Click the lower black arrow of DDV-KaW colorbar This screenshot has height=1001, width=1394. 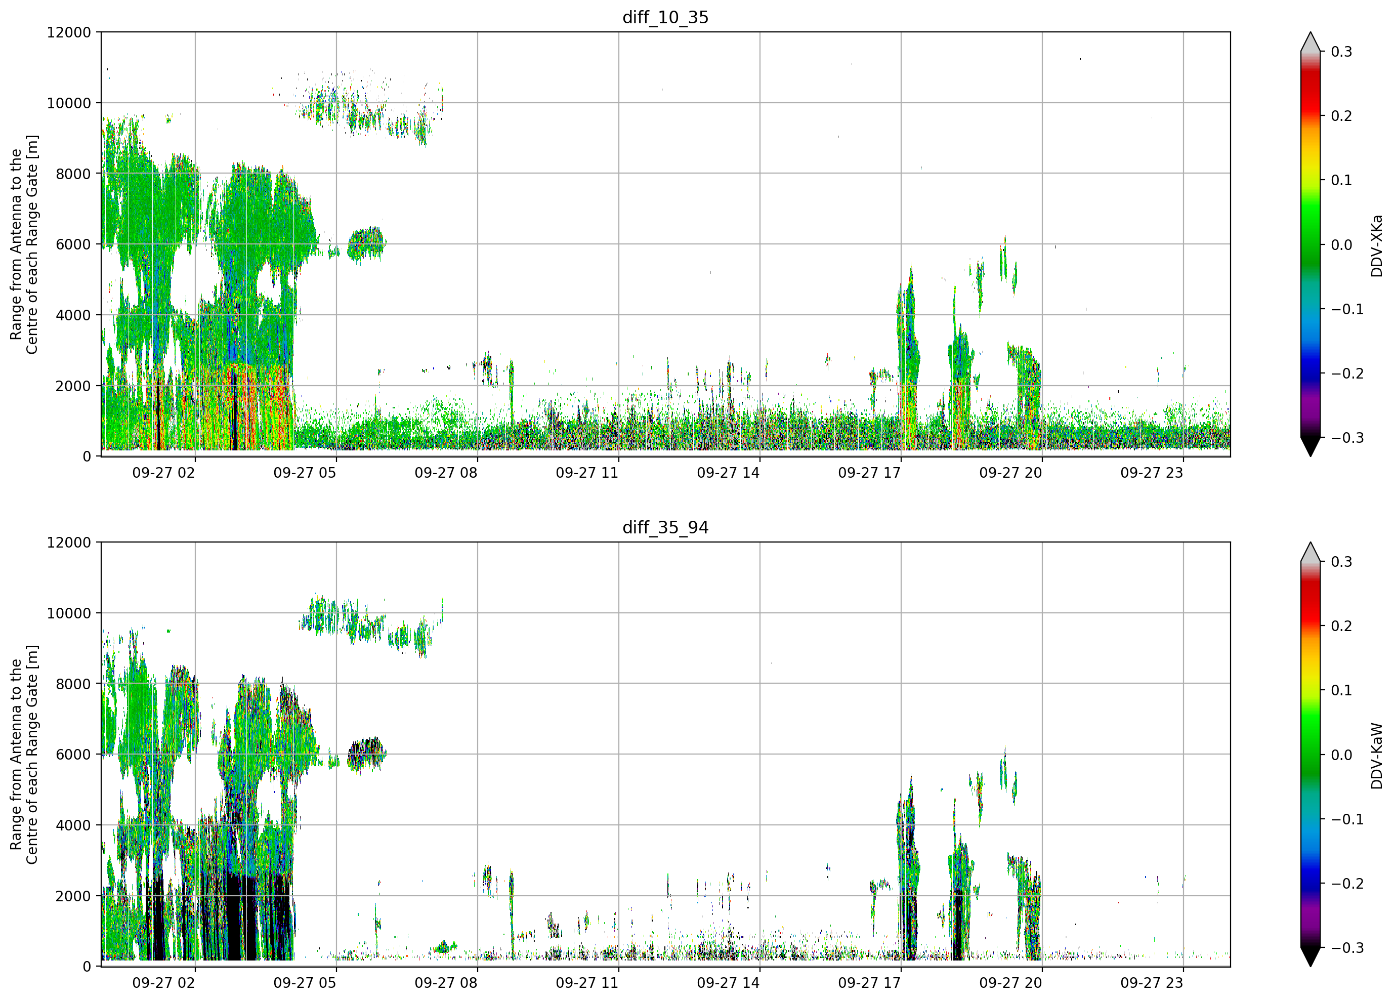[1311, 957]
